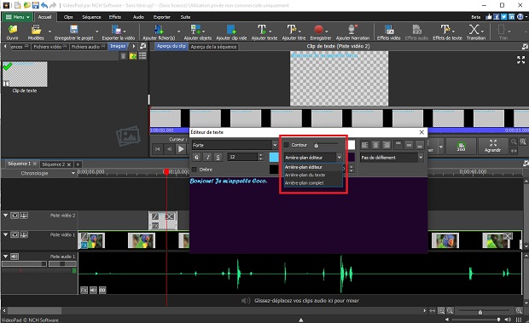The height and width of the screenshot is (323, 529).
Task: Click the Agrandir button
Action: point(492,147)
